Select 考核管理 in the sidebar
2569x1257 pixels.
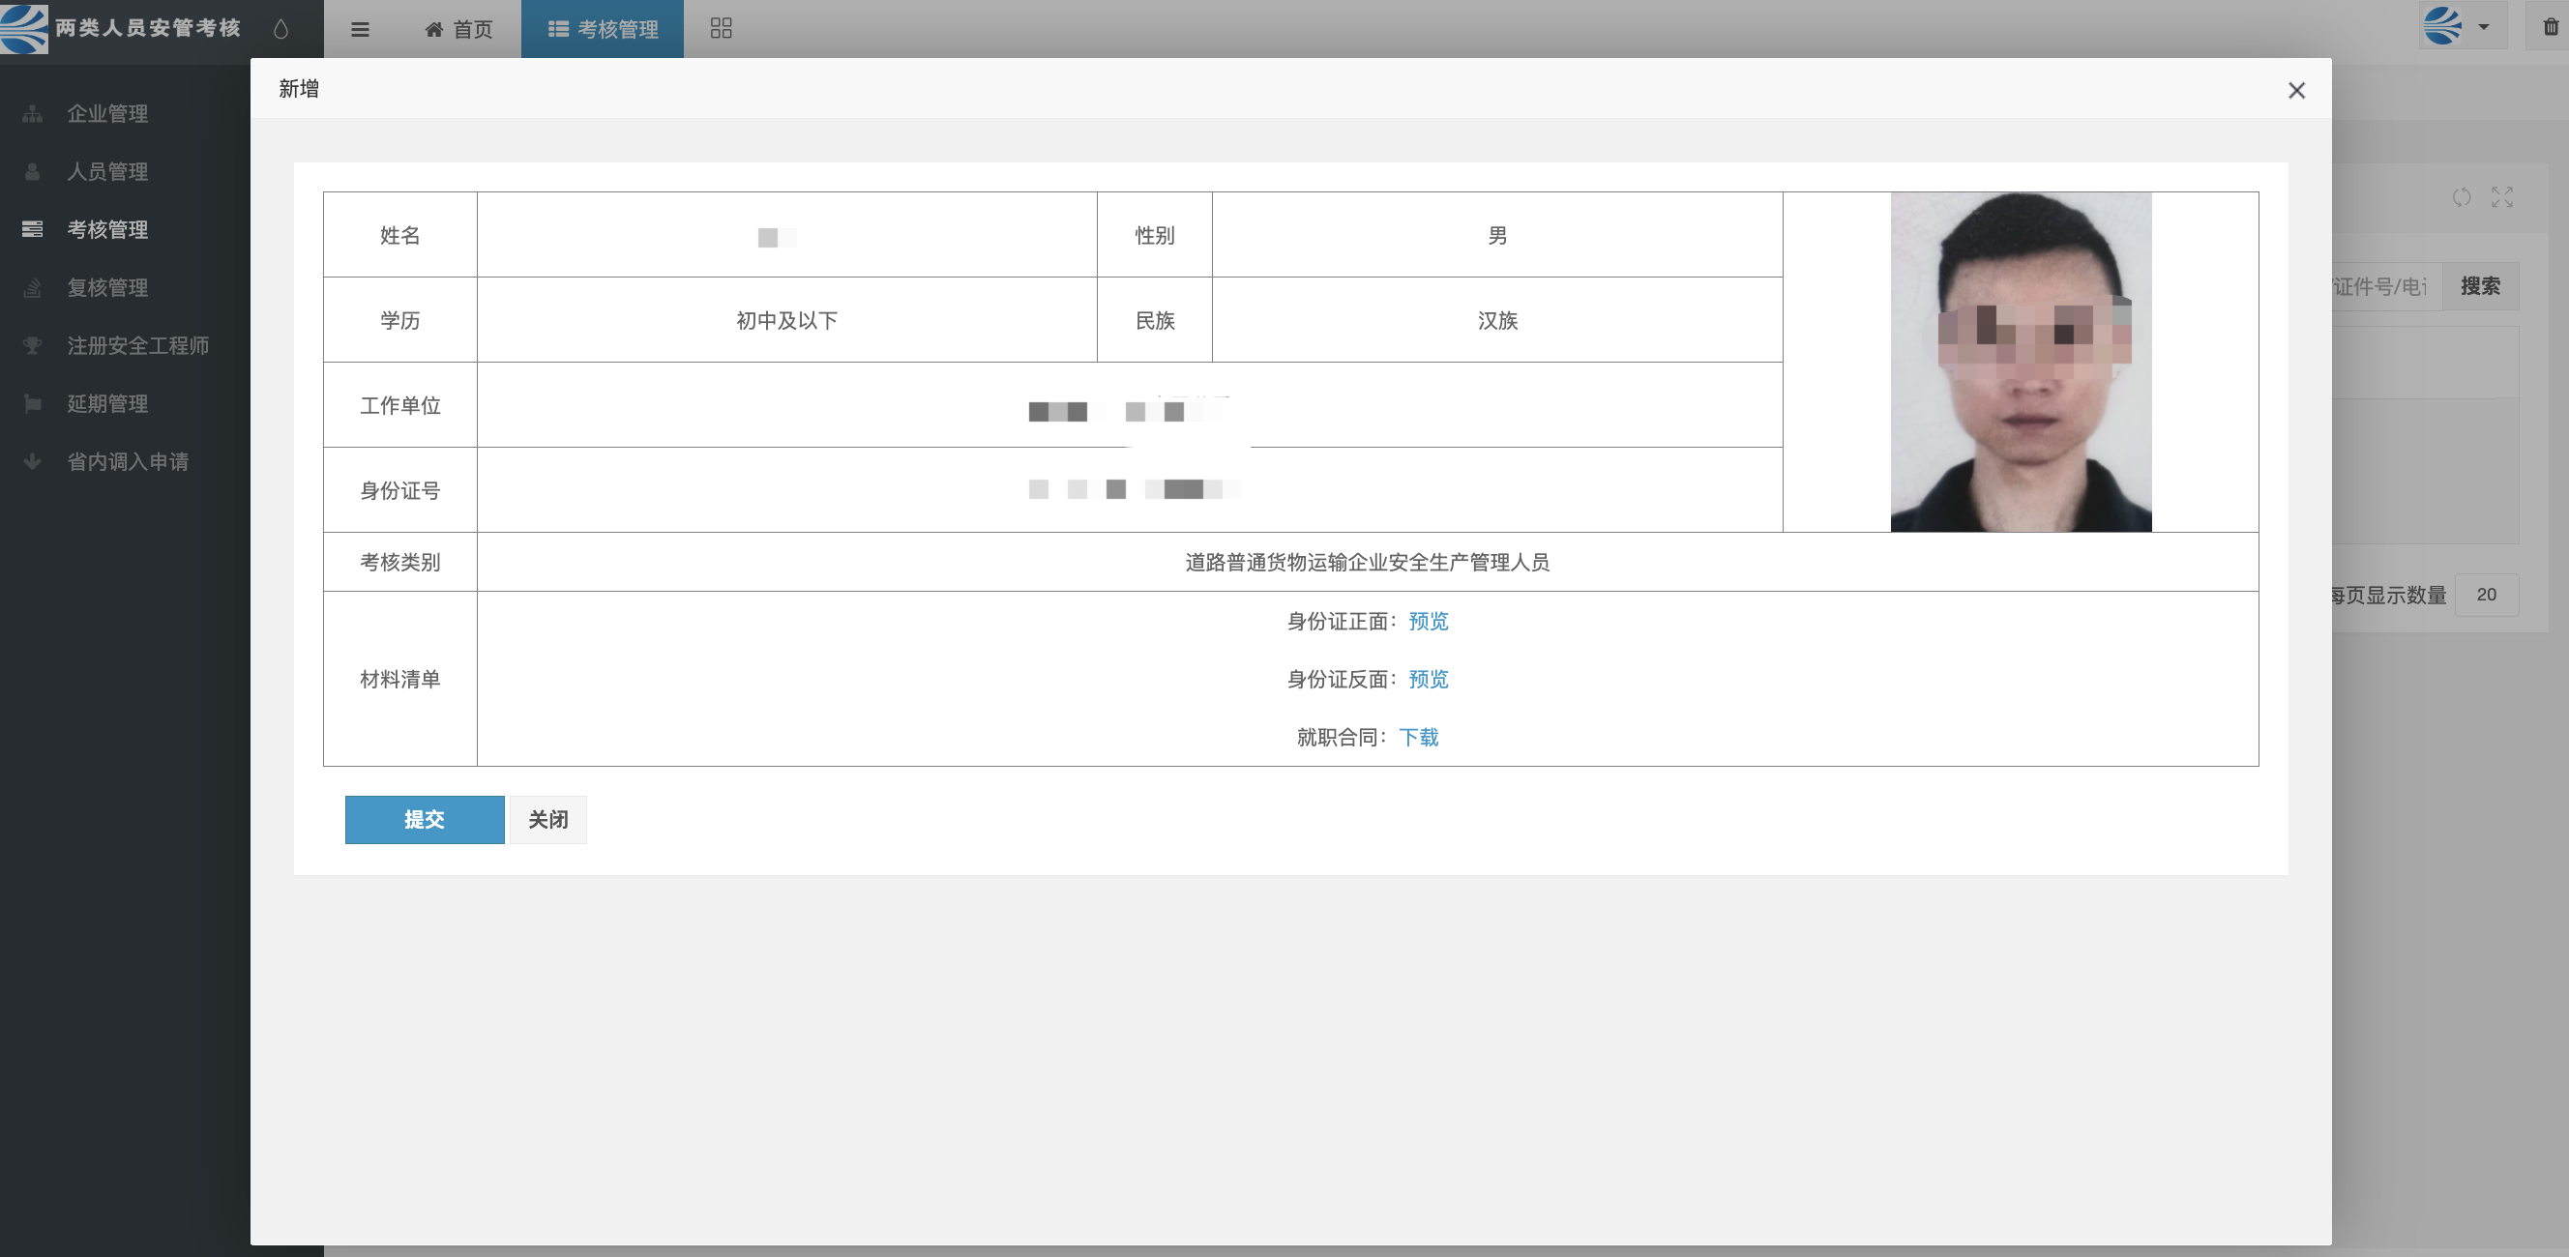click(107, 229)
